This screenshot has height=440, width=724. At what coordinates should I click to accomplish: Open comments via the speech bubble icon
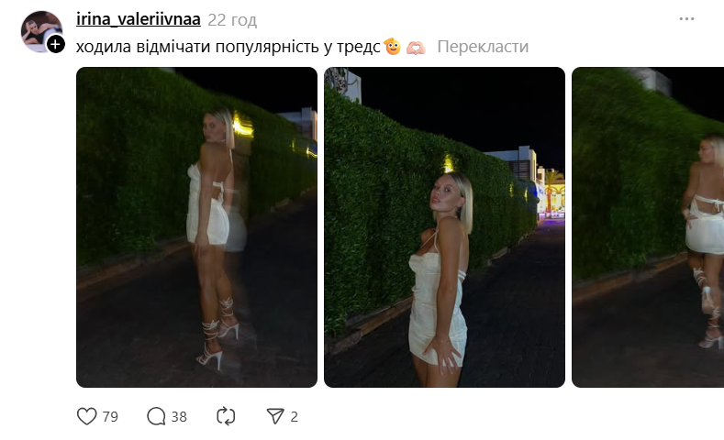click(156, 416)
